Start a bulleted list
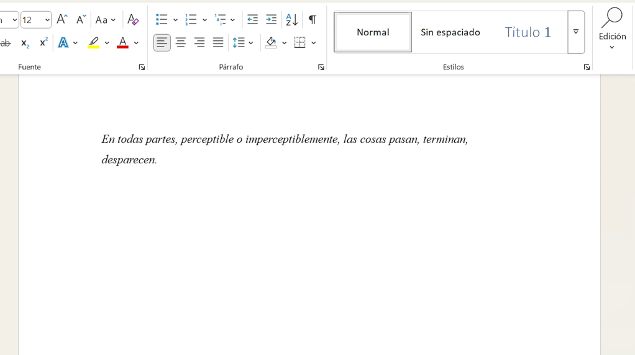 [162, 19]
